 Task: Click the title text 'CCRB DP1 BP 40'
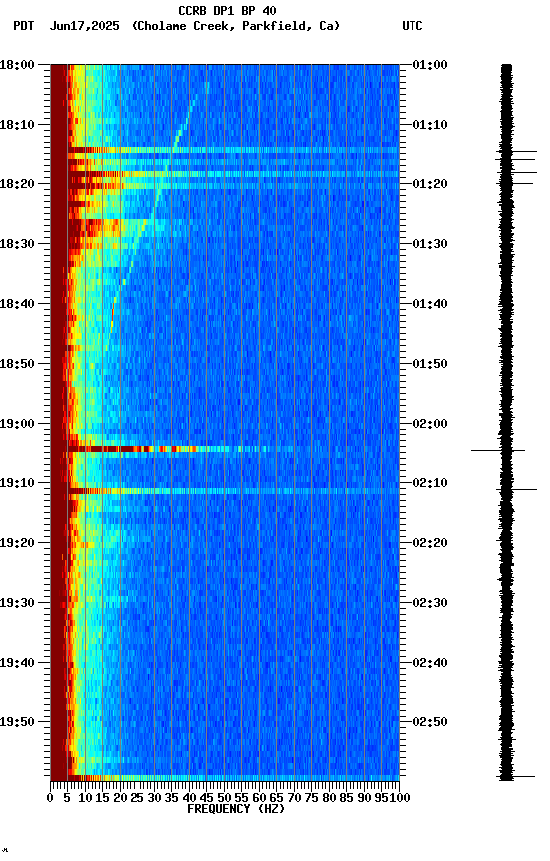click(x=227, y=10)
